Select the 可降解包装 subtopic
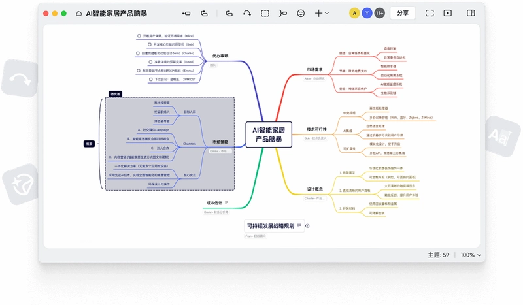Screen dimensions: 523x305 377,213
